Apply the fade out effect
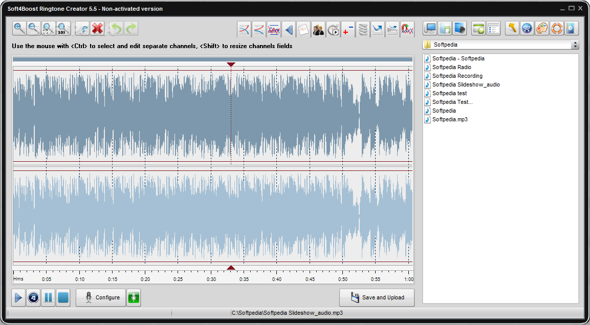 pos(259,29)
